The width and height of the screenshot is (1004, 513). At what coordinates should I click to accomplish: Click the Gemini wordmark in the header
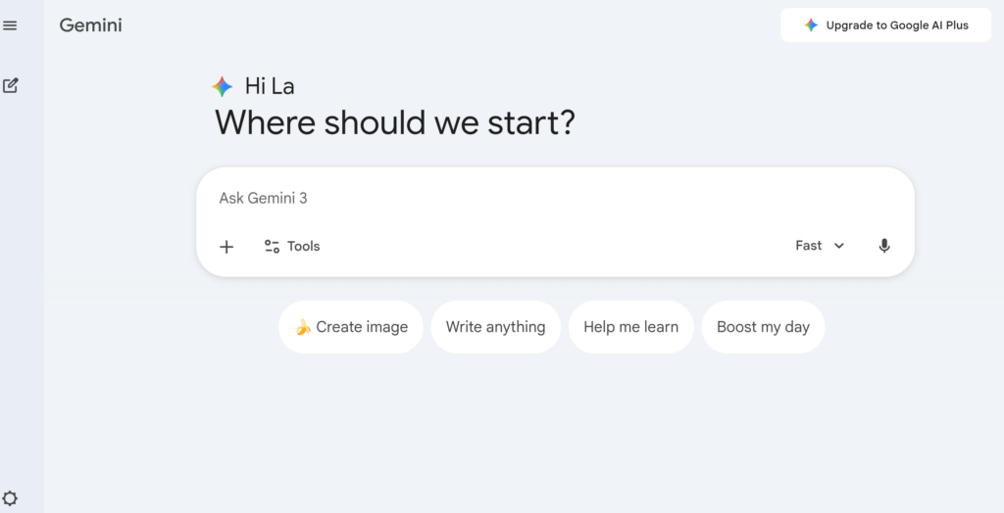pyautogui.click(x=90, y=25)
